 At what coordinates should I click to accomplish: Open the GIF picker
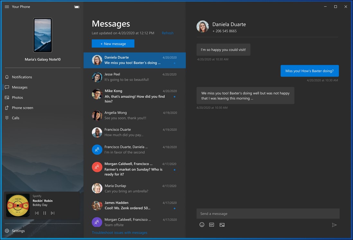point(212,225)
